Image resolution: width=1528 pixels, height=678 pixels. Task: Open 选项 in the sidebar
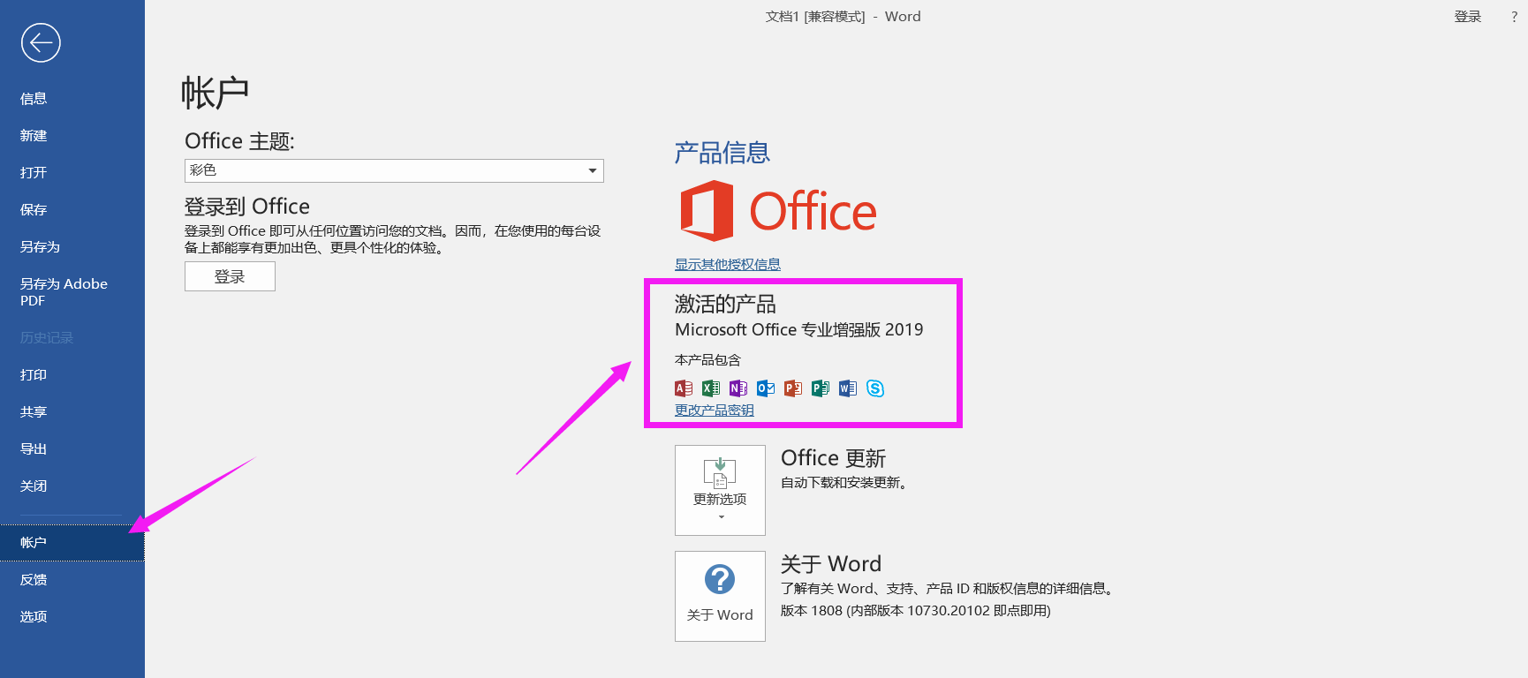click(x=72, y=616)
